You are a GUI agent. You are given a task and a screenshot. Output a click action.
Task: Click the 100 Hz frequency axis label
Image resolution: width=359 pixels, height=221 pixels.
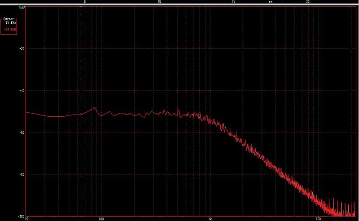(101, 219)
